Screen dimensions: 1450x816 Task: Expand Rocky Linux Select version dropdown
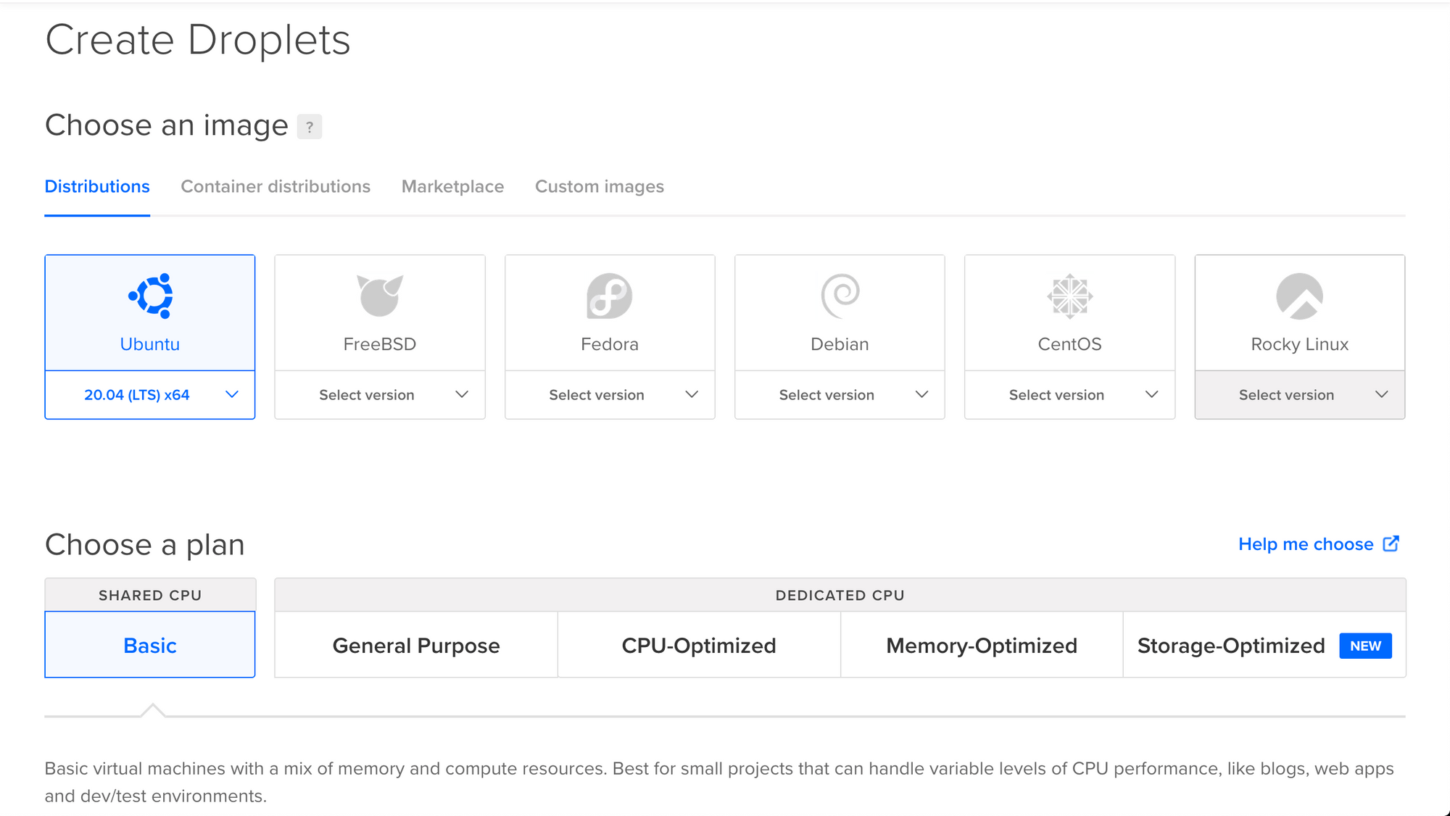[1300, 395]
